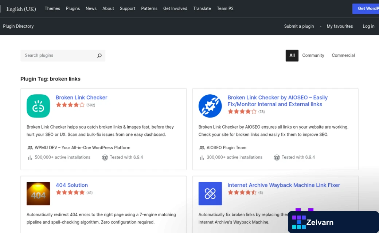
Task: Open the Themes menu item
Action: click(x=52, y=8)
